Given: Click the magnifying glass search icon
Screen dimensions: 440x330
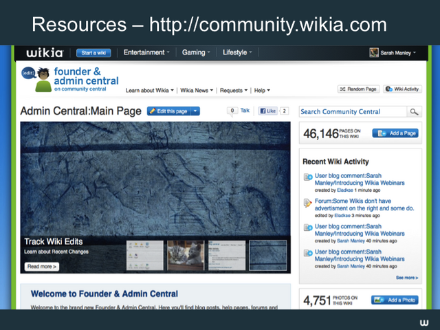Looking at the screenshot, I should point(414,111).
